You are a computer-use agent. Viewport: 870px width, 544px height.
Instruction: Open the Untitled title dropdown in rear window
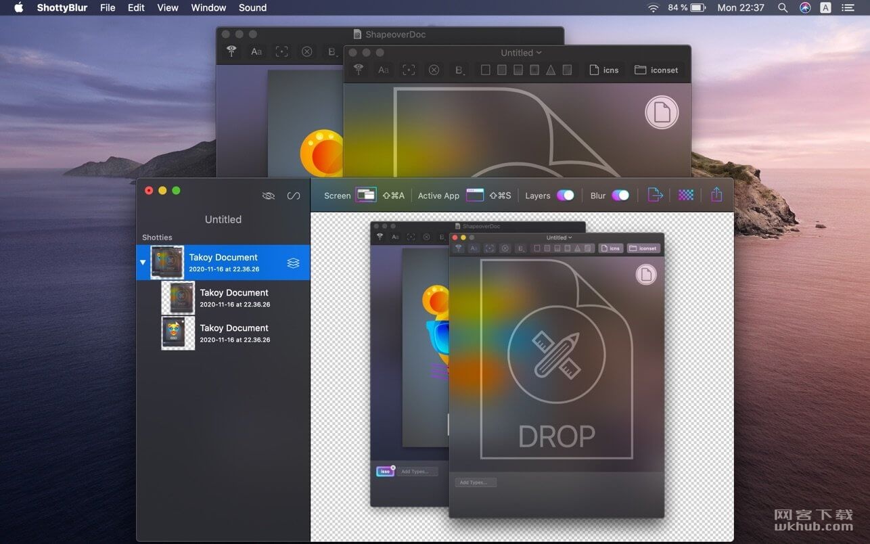521,53
